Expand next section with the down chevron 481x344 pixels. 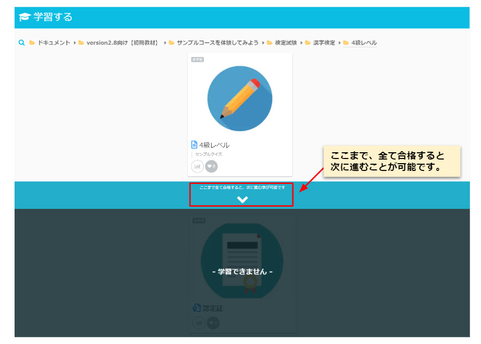tap(242, 199)
